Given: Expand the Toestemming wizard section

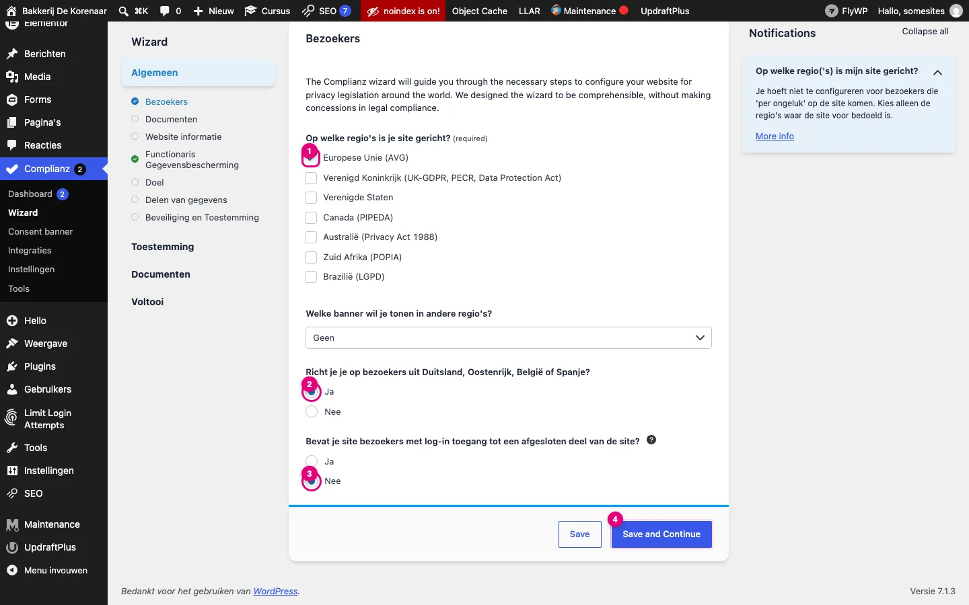Looking at the screenshot, I should click(163, 247).
